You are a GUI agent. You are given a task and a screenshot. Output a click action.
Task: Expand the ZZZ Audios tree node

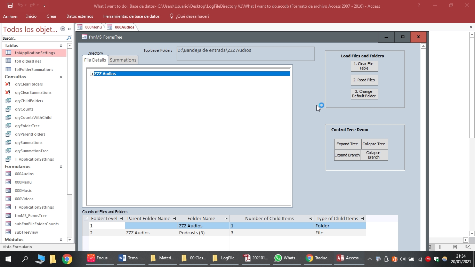(92, 74)
